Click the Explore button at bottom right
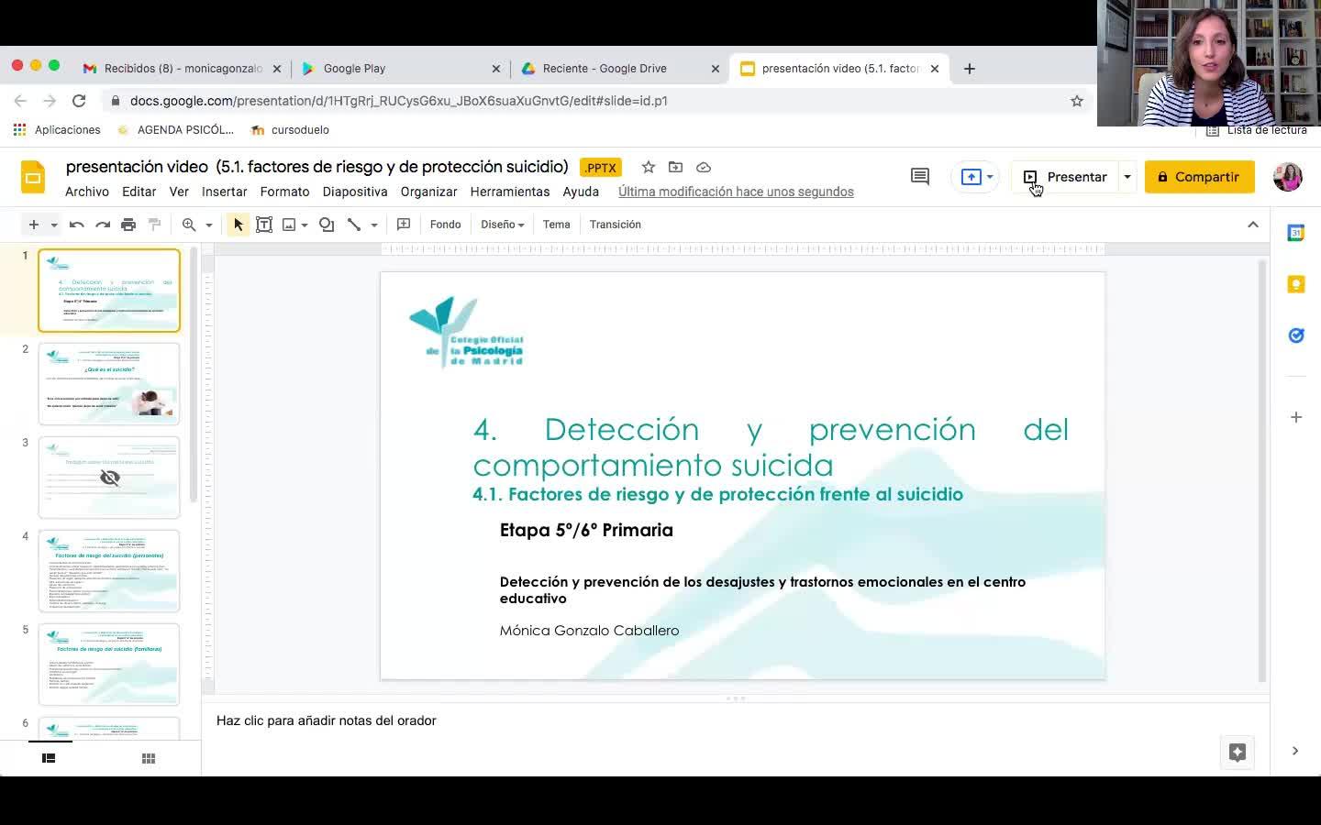 point(1238,753)
